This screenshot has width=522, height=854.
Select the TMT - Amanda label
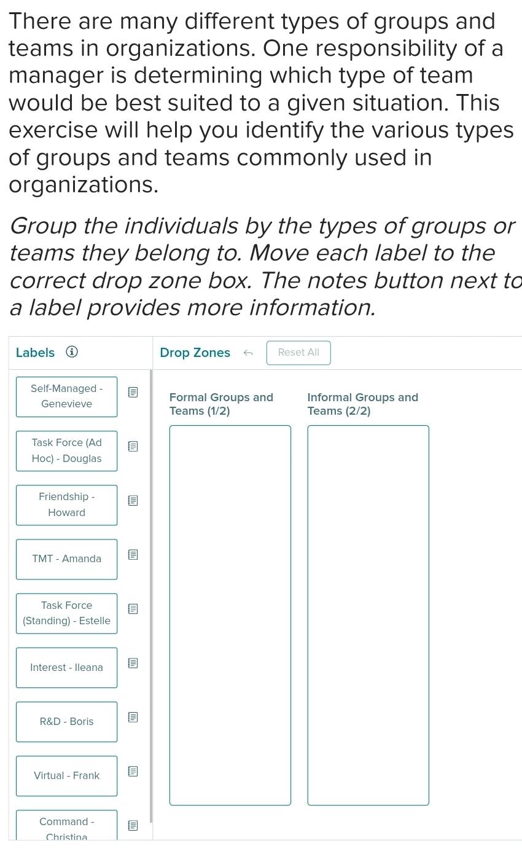tap(66, 559)
